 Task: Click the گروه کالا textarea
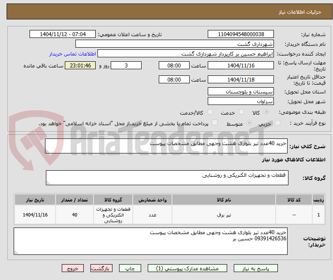click(167, 178)
